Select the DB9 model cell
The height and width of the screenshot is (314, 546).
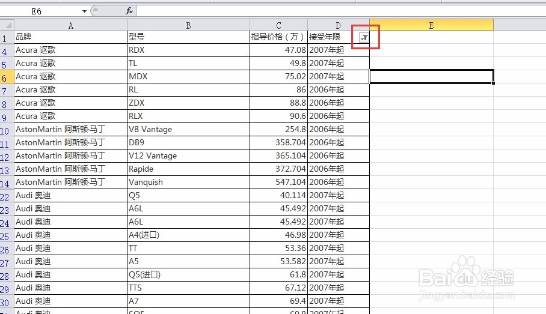(188, 142)
